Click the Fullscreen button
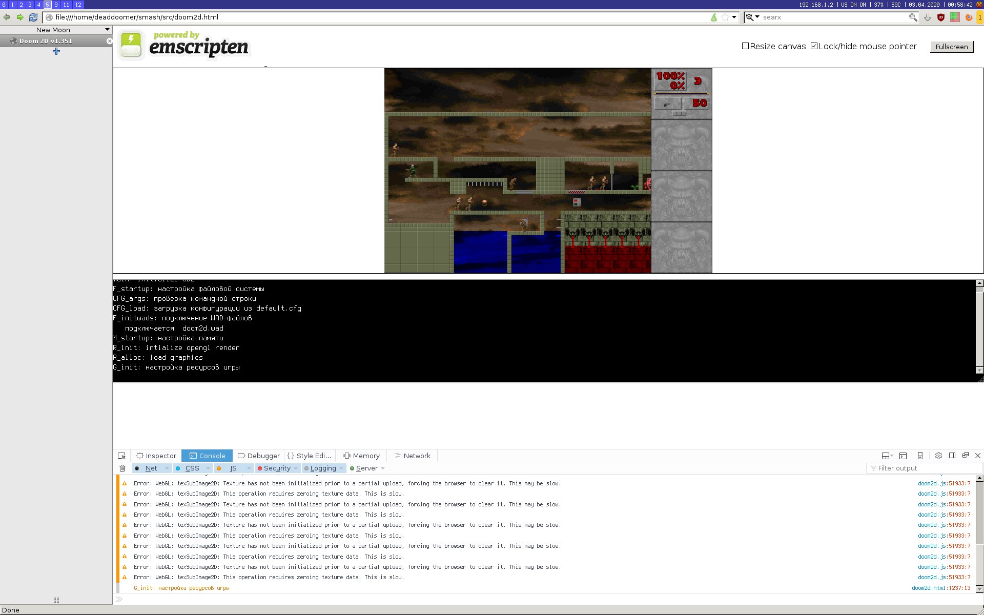 (x=952, y=47)
